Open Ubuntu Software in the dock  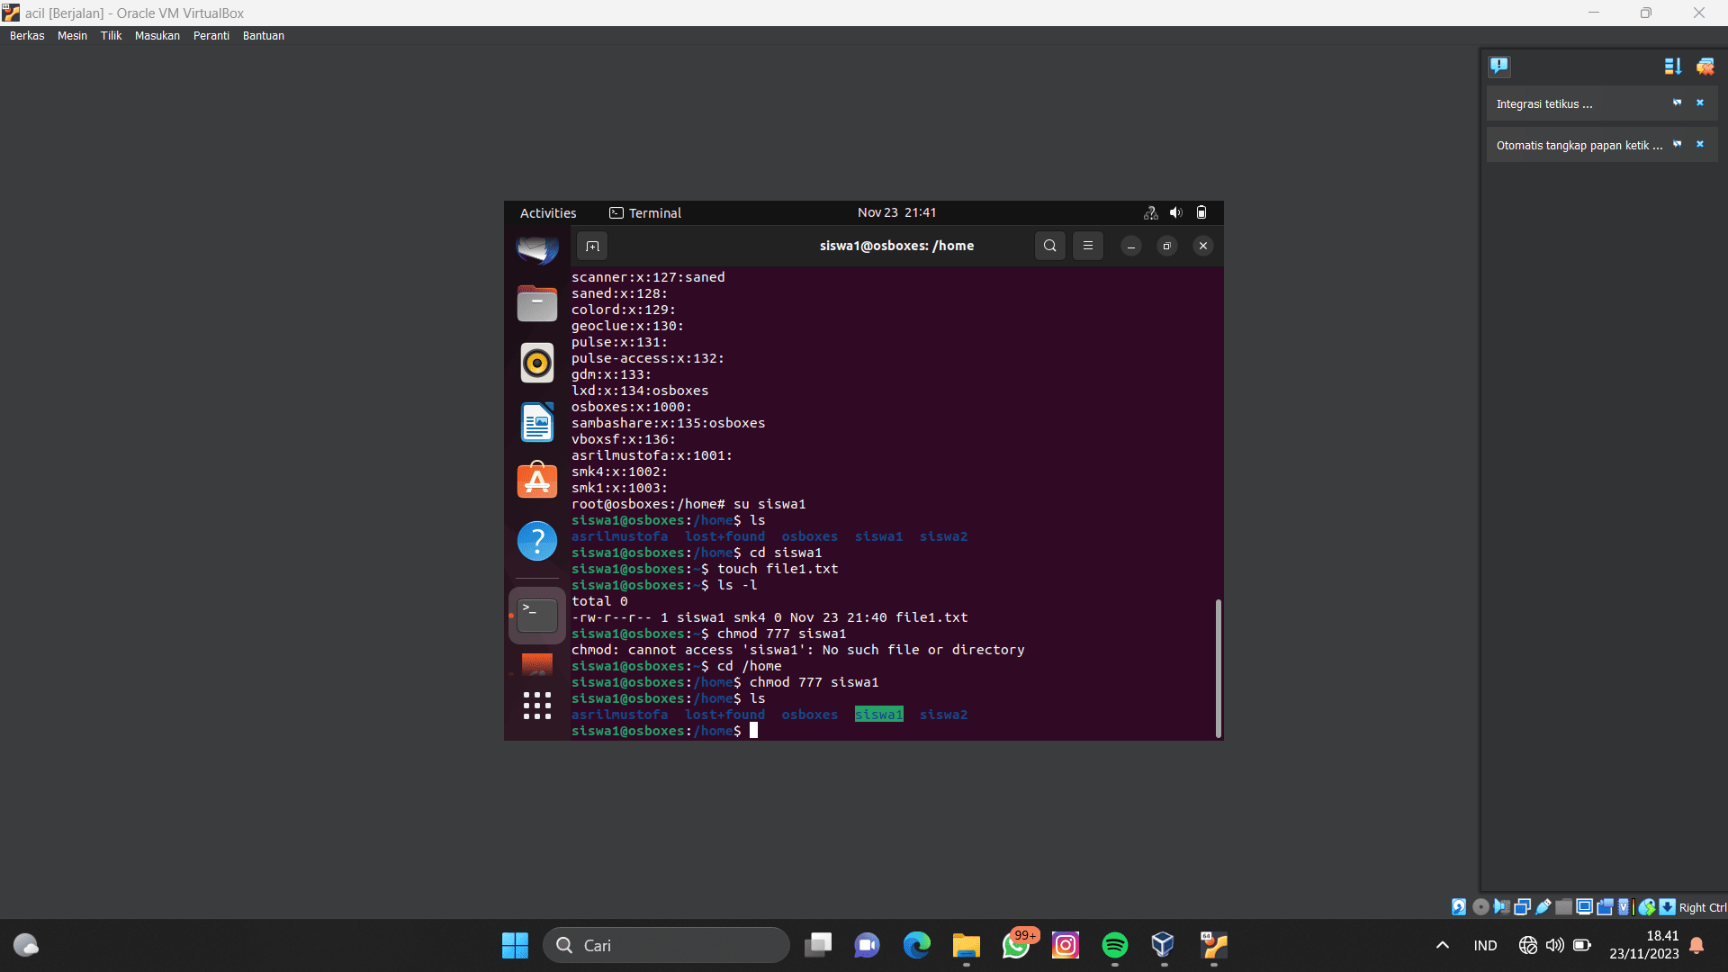click(537, 481)
